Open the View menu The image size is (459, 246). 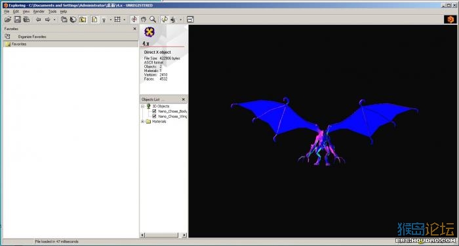click(26, 11)
